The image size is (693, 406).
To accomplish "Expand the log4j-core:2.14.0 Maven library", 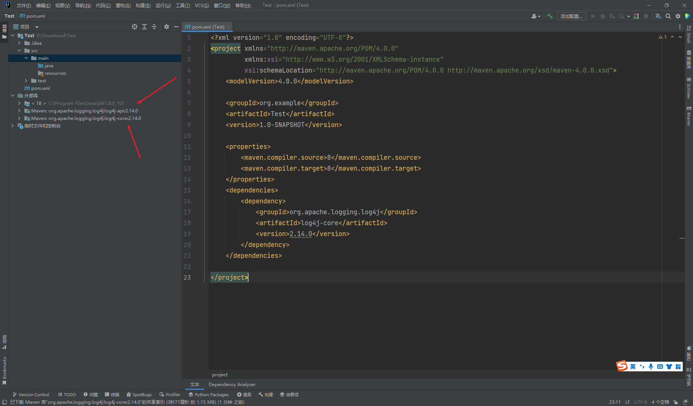I will pos(20,118).
